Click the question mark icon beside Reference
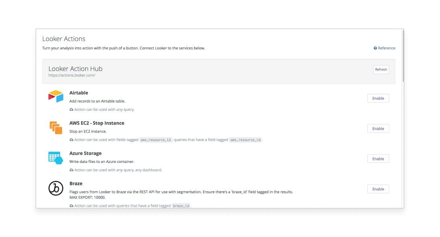The height and width of the screenshot is (237, 440). tap(375, 48)
